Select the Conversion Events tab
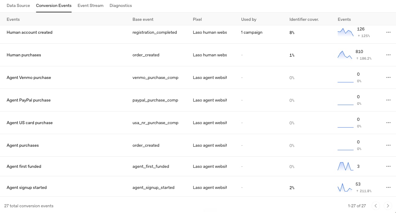 [x=54, y=5]
